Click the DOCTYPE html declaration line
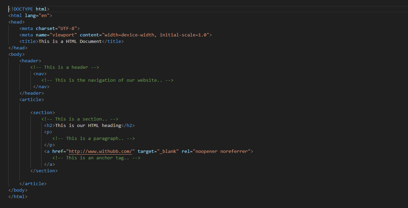This screenshot has height=208, width=408. [29, 9]
